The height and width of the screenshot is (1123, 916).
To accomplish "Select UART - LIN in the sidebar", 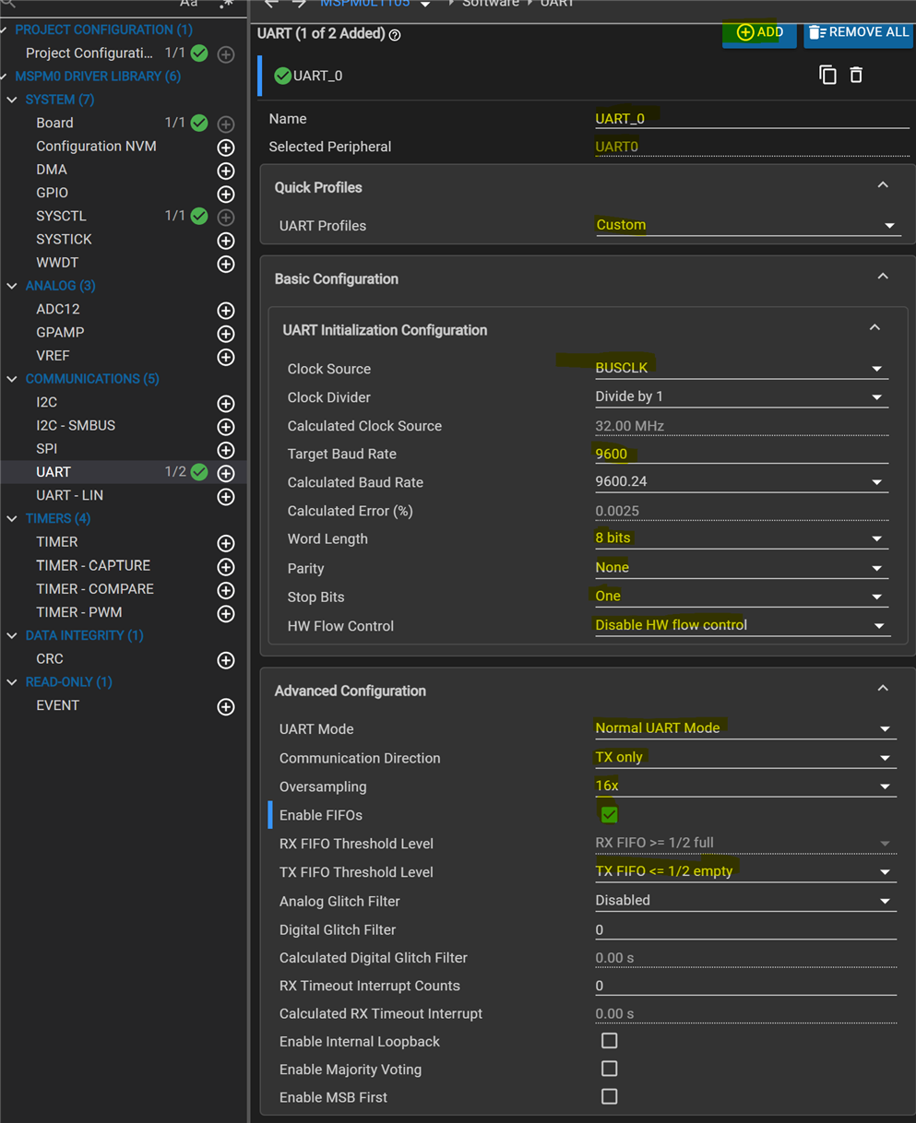I will 69,496.
